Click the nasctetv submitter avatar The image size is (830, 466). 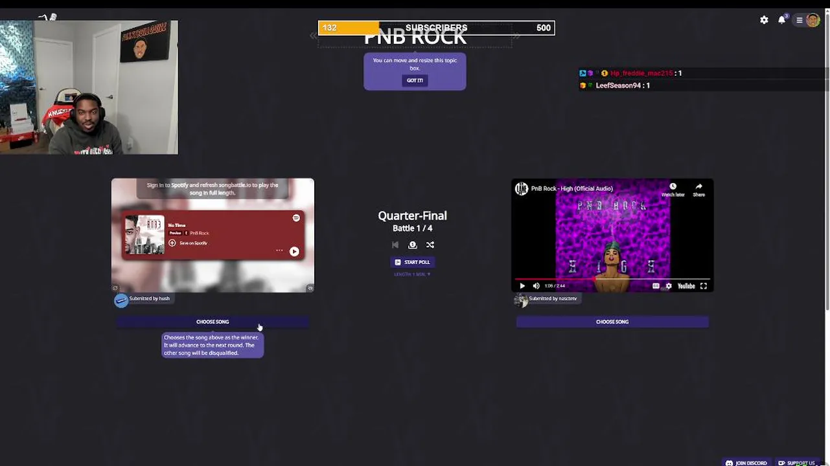point(521,300)
